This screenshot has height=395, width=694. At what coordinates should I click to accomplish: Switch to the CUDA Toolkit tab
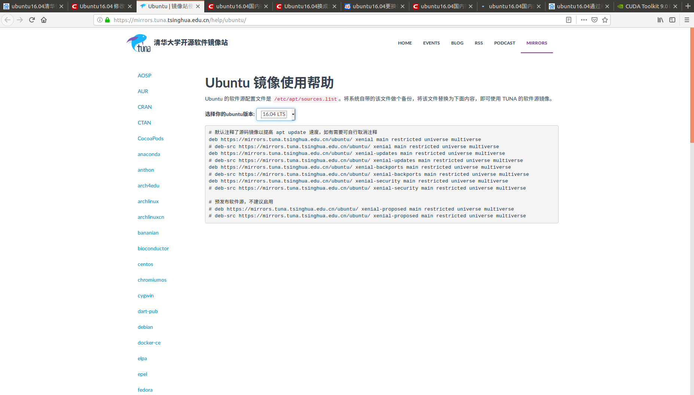pyautogui.click(x=645, y=6)
